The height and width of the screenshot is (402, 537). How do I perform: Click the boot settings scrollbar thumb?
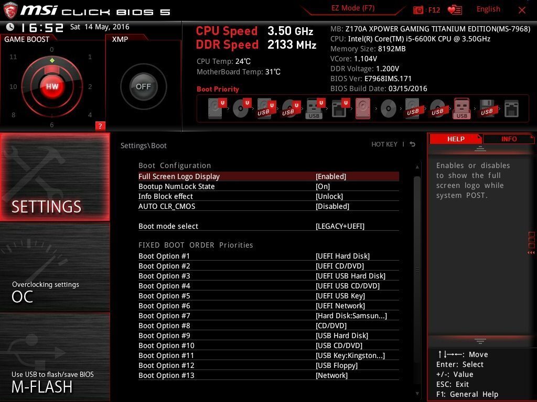[x=417, y=270]
